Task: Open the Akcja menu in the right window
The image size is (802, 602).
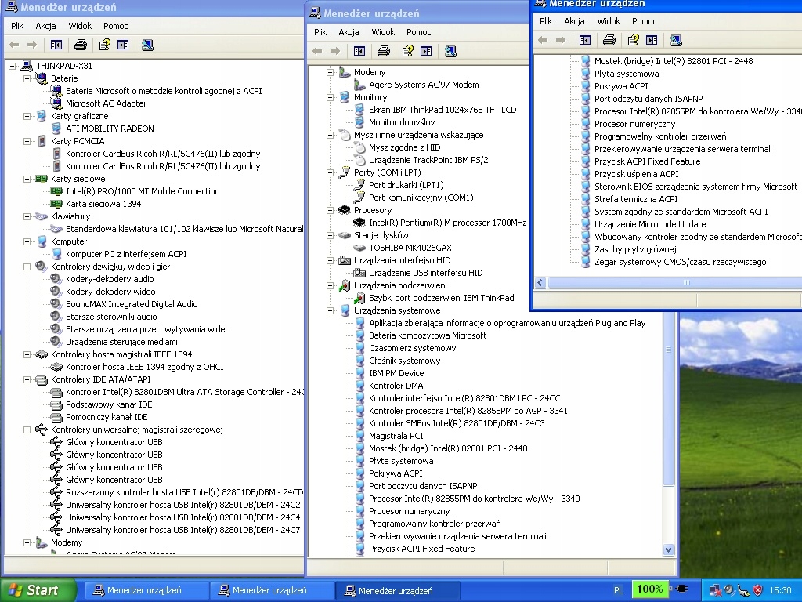Action: click(x=574, y=21)
